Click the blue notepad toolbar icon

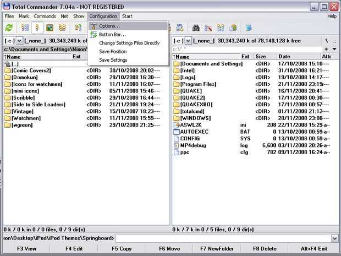click(x=249, y=28)
